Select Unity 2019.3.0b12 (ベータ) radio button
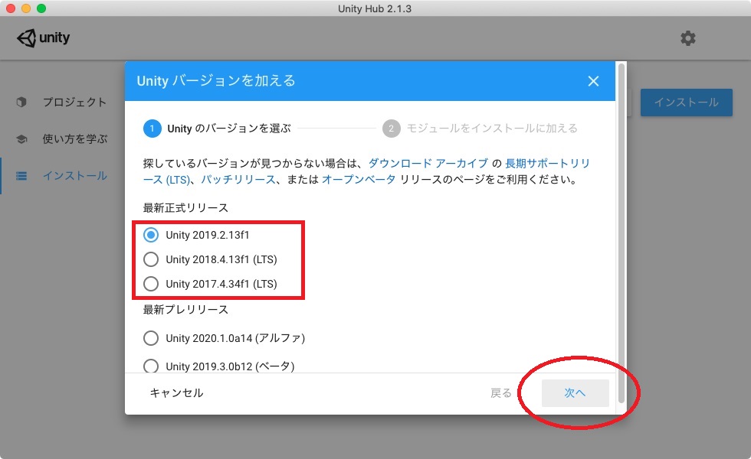The image size is (751, 459). coord(151,366)
